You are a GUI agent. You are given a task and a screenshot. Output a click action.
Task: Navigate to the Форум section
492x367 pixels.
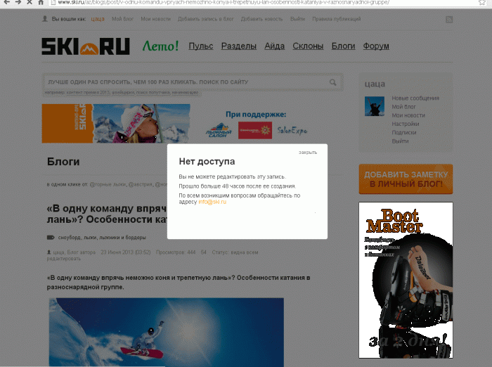[x=376, y=46]
